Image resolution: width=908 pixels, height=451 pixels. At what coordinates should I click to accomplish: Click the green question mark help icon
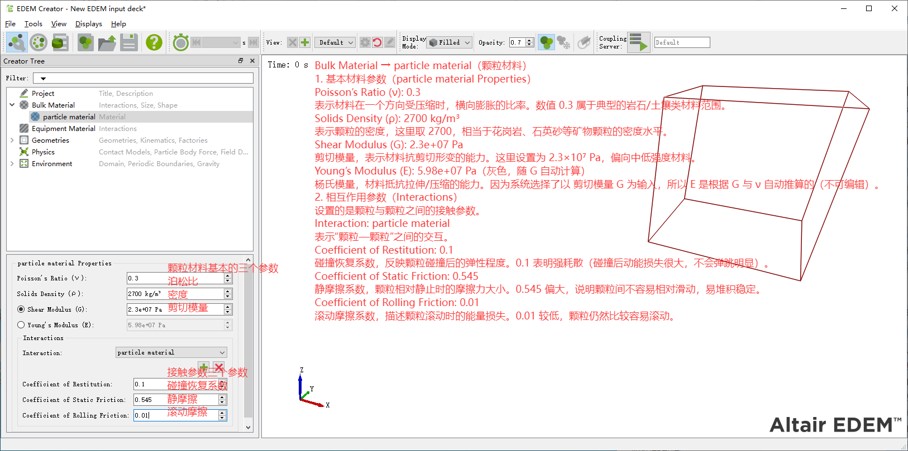(x=154, y=42)
